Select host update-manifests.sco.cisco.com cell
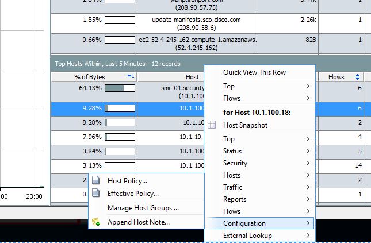Image resolution: width=371 pixels, height=243 pixels. pyautogui.click(x=197, y=24)
